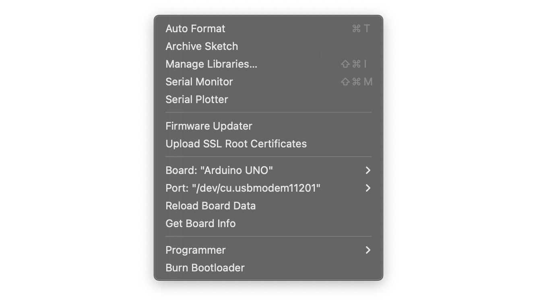Open Firmware Updater
Image resolution: width=537 pixels, height=302 pixels.
[209, 126]
